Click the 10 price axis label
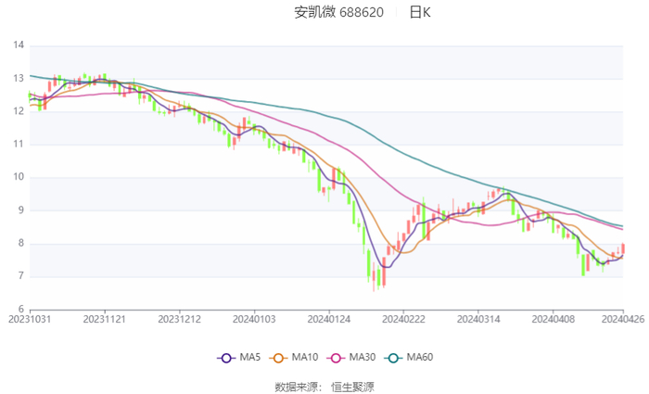Image resolution: width=649 pixels, height=394 pixels. (18, 177)
